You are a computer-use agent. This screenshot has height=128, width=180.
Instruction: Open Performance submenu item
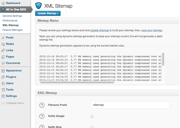coord(10,21)
